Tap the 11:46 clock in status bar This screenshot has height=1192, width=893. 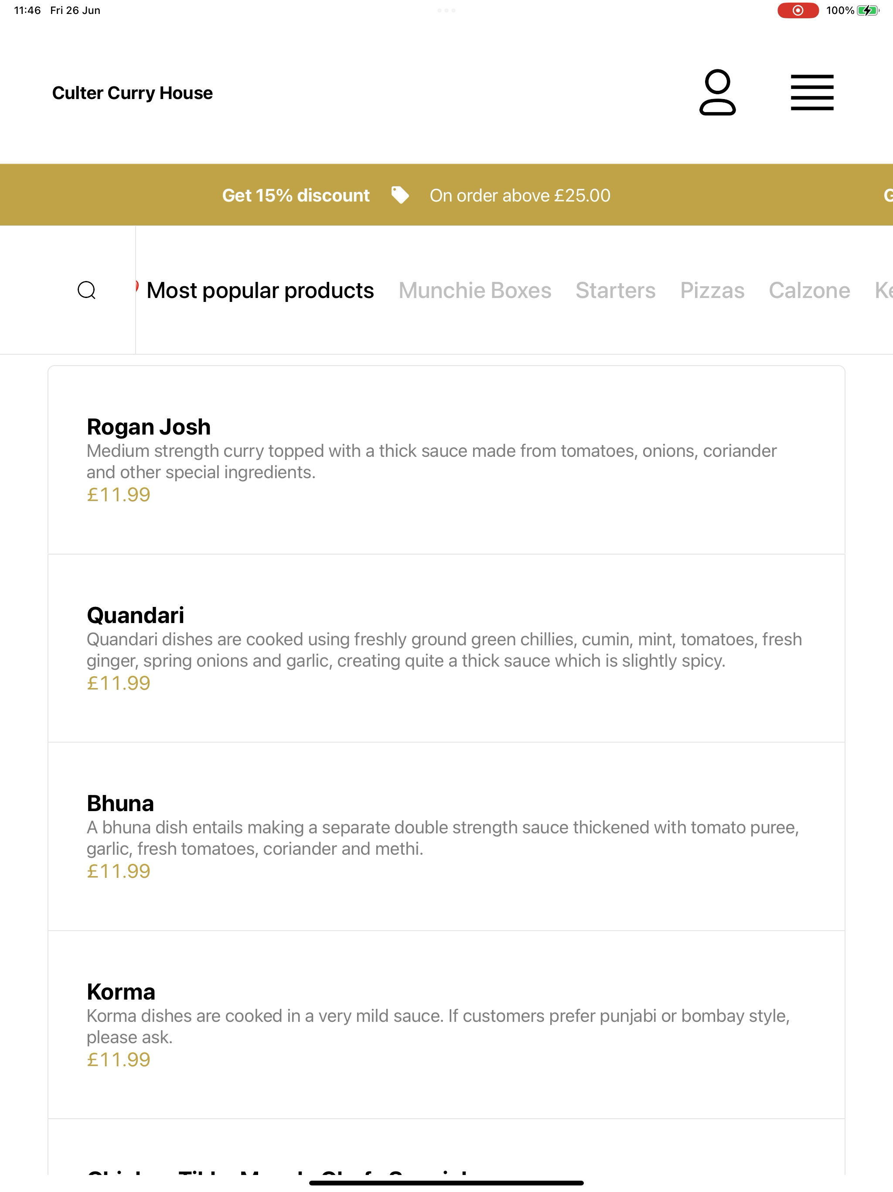[27, 10]
